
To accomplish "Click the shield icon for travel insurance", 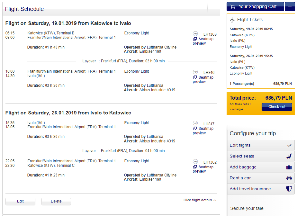I will coord(289,189).
